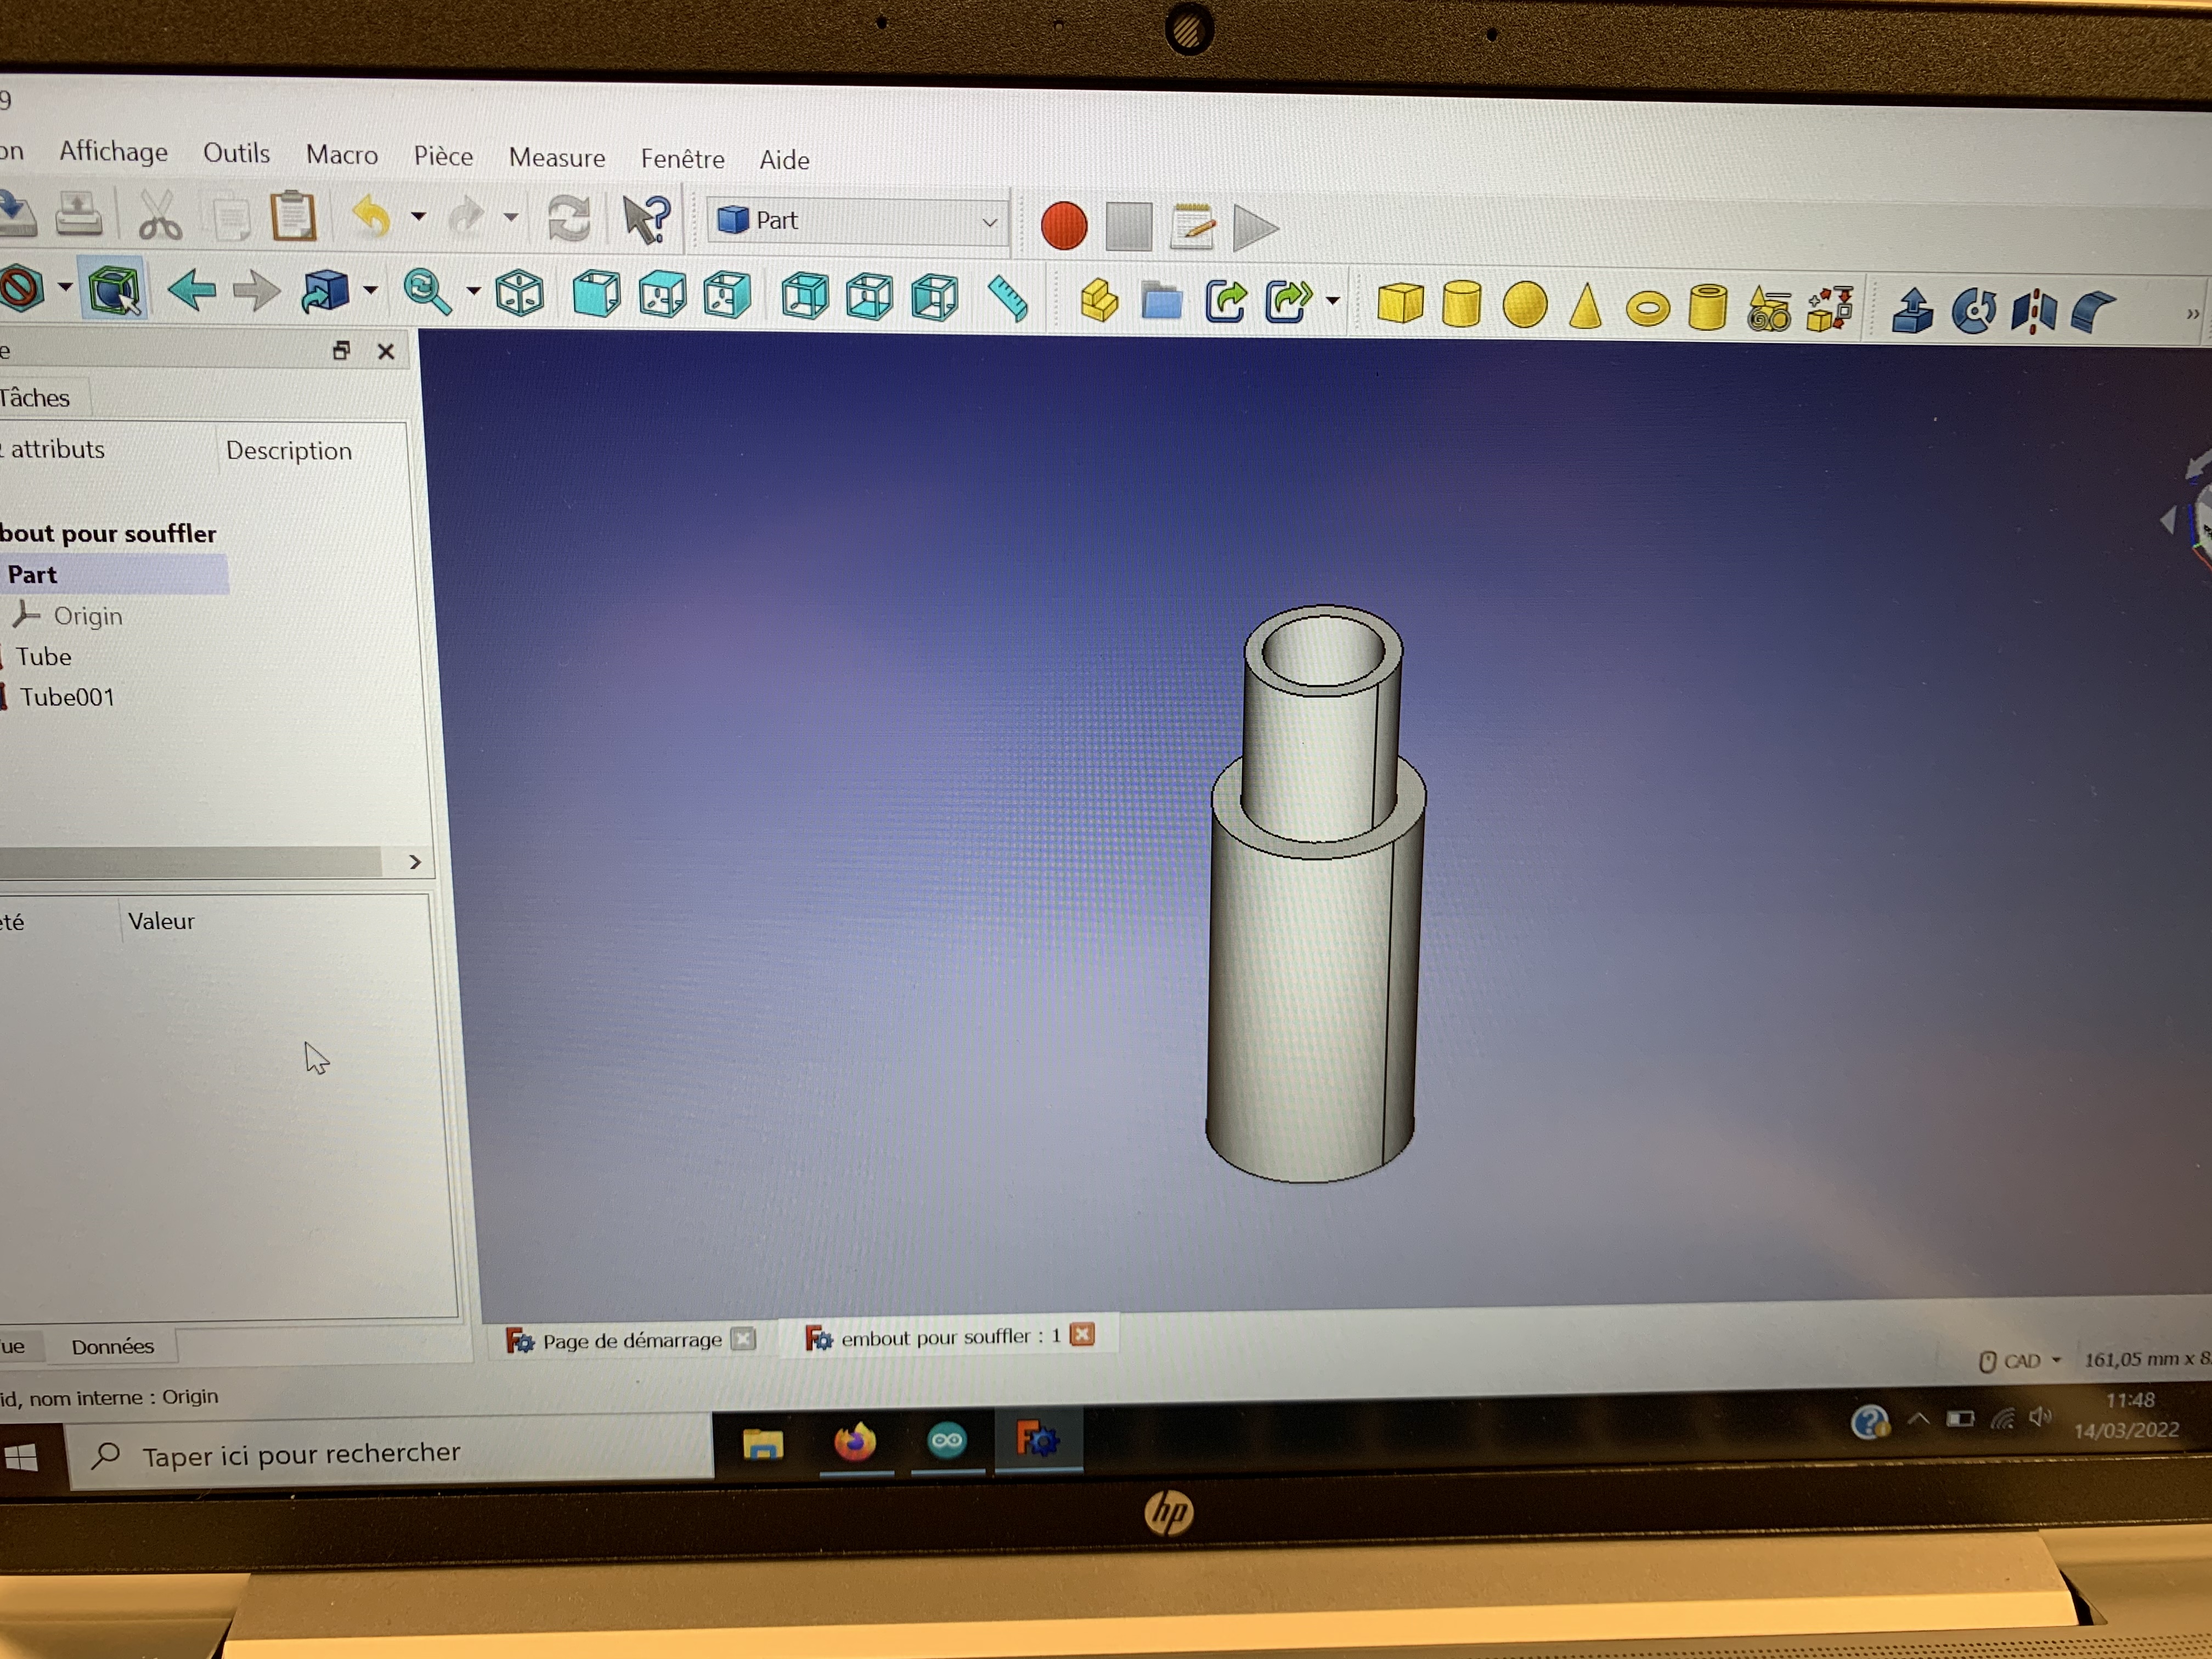Create a cube primitive solid
This screenshot has width=2212, height=1659.
(x=1399, y=303)
